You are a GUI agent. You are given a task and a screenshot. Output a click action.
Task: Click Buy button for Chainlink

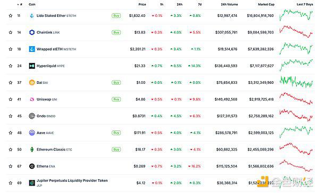pos(116,32)
